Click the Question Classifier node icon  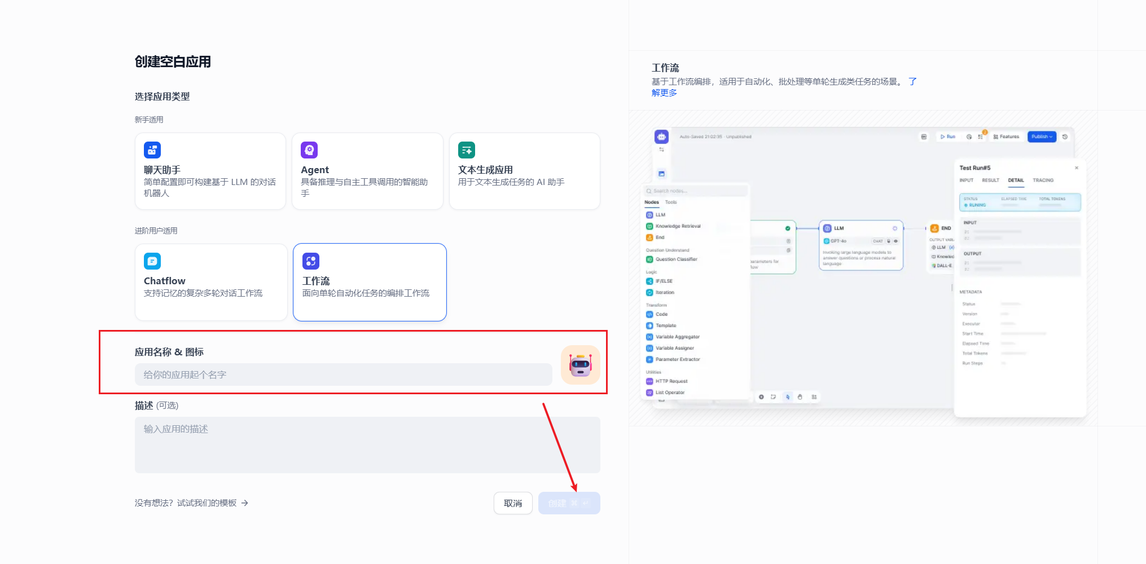click(x=649, y=259)
